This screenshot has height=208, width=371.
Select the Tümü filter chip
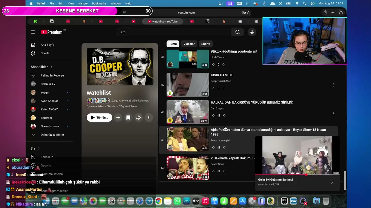[173, 44]
